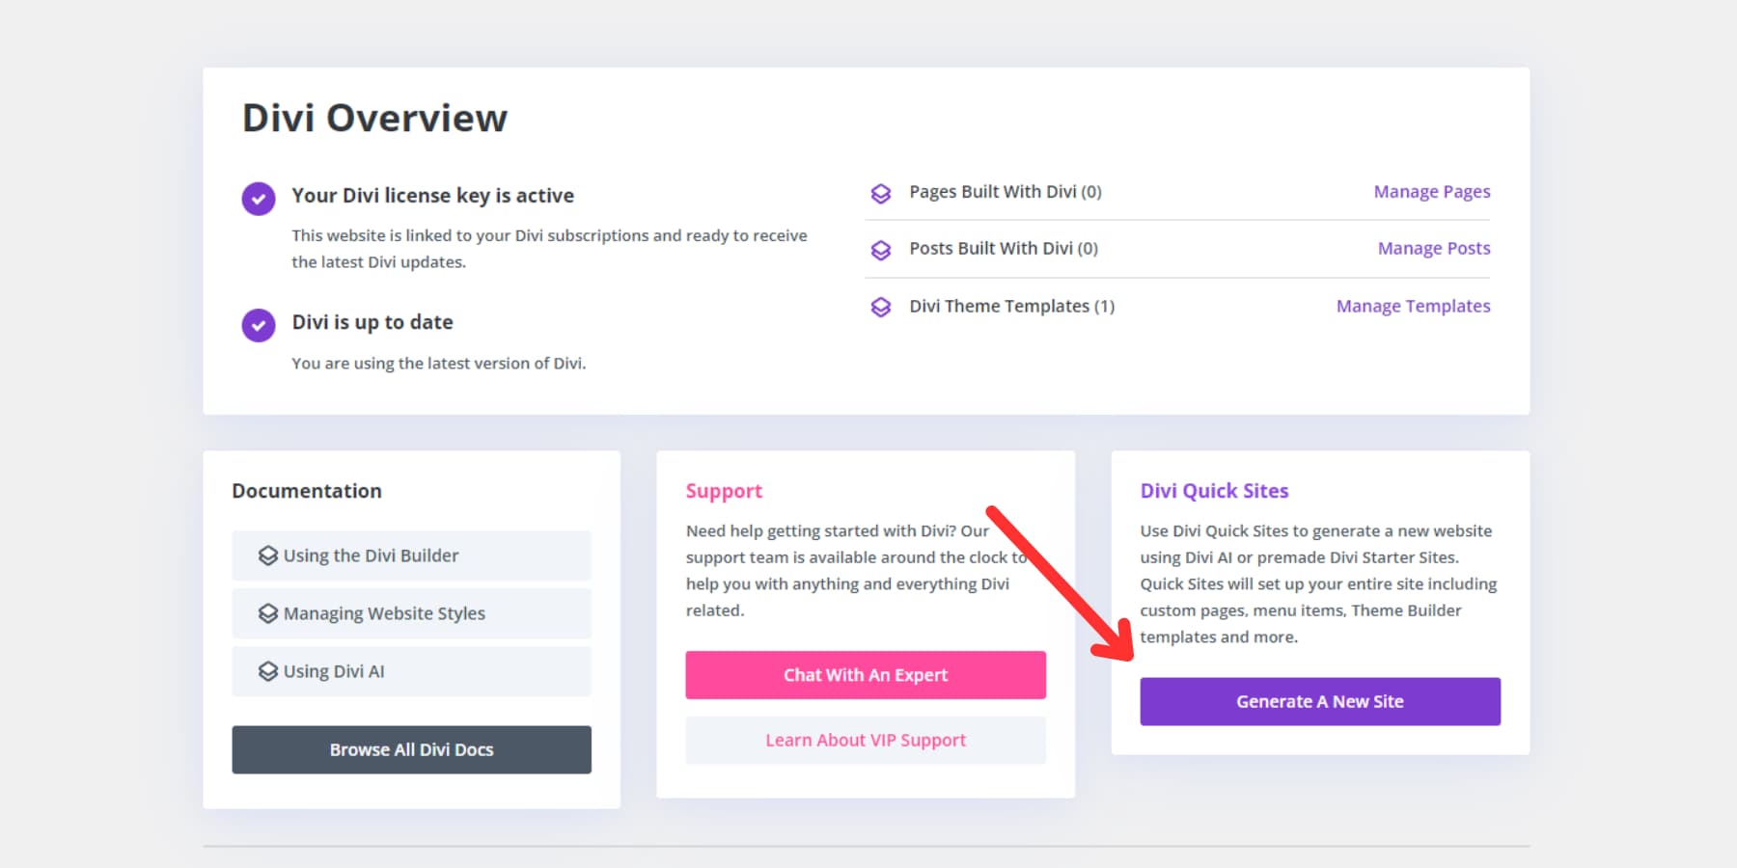Image resolution: width=1737 pixels, height=868 pixels.
Task: Open the Manage Posts link
Action: tap(1433, 248)
